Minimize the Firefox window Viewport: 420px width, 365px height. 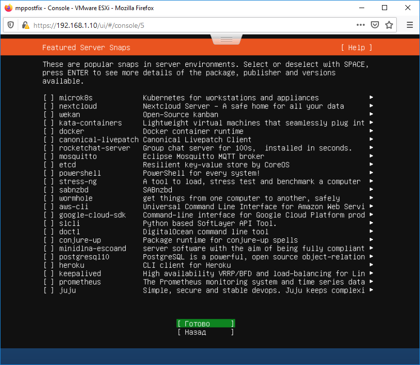pos(362,8)
